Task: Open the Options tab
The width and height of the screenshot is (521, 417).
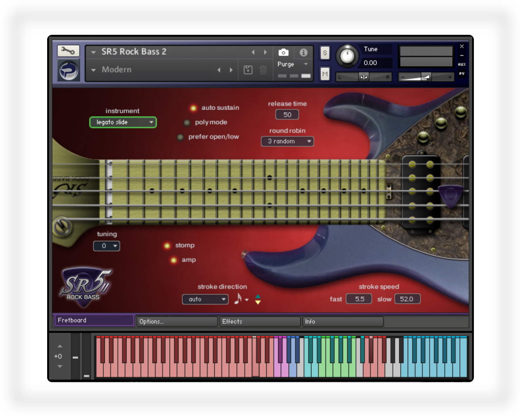Action: click(176, 321)
